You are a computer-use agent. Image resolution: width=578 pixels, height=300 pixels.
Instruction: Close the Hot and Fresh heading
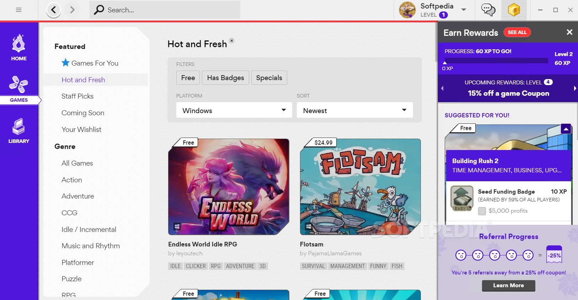232,40
